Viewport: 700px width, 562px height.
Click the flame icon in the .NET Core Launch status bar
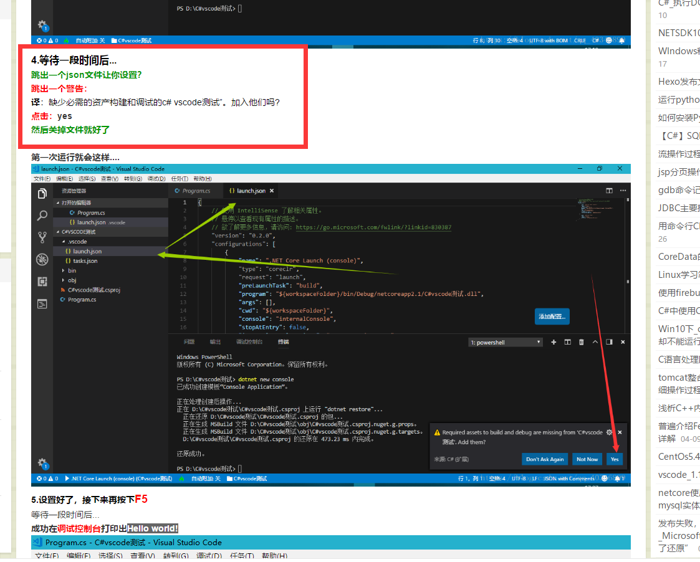pos(181,479)
